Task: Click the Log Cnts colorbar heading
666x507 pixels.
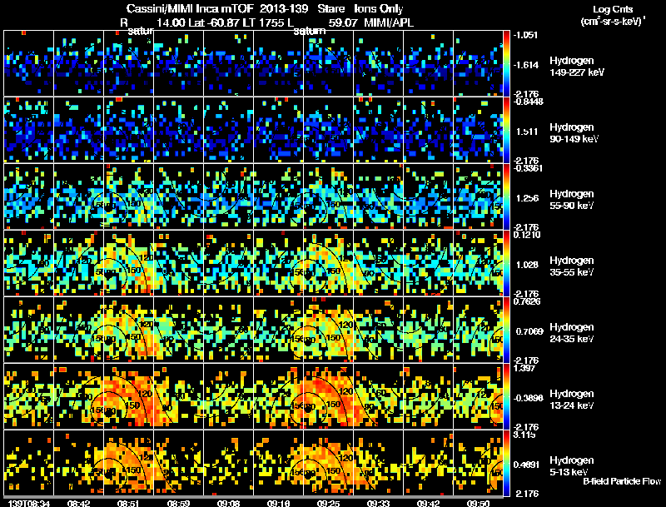Action: tap(614, 9)
